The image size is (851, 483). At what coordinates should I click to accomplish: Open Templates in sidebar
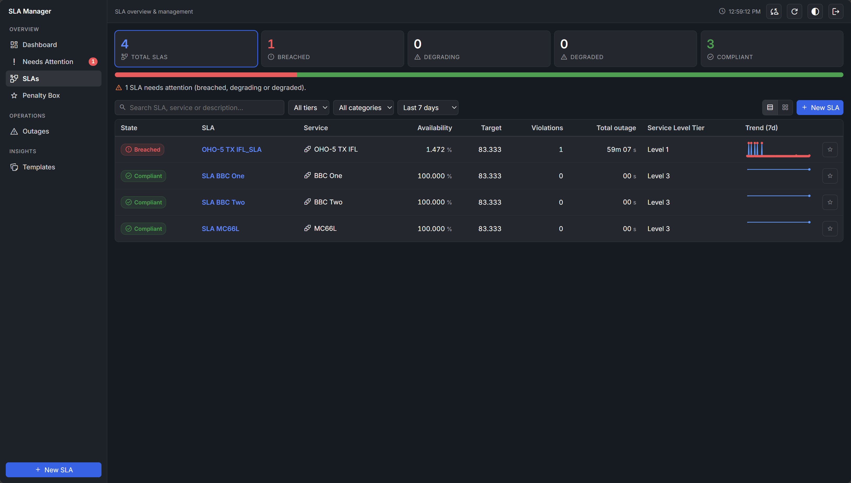click(53, 167)
